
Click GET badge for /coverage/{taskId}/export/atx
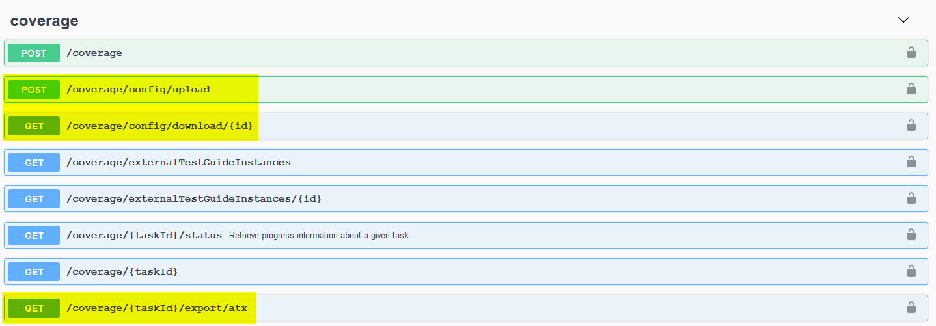(x=34, y=308)
